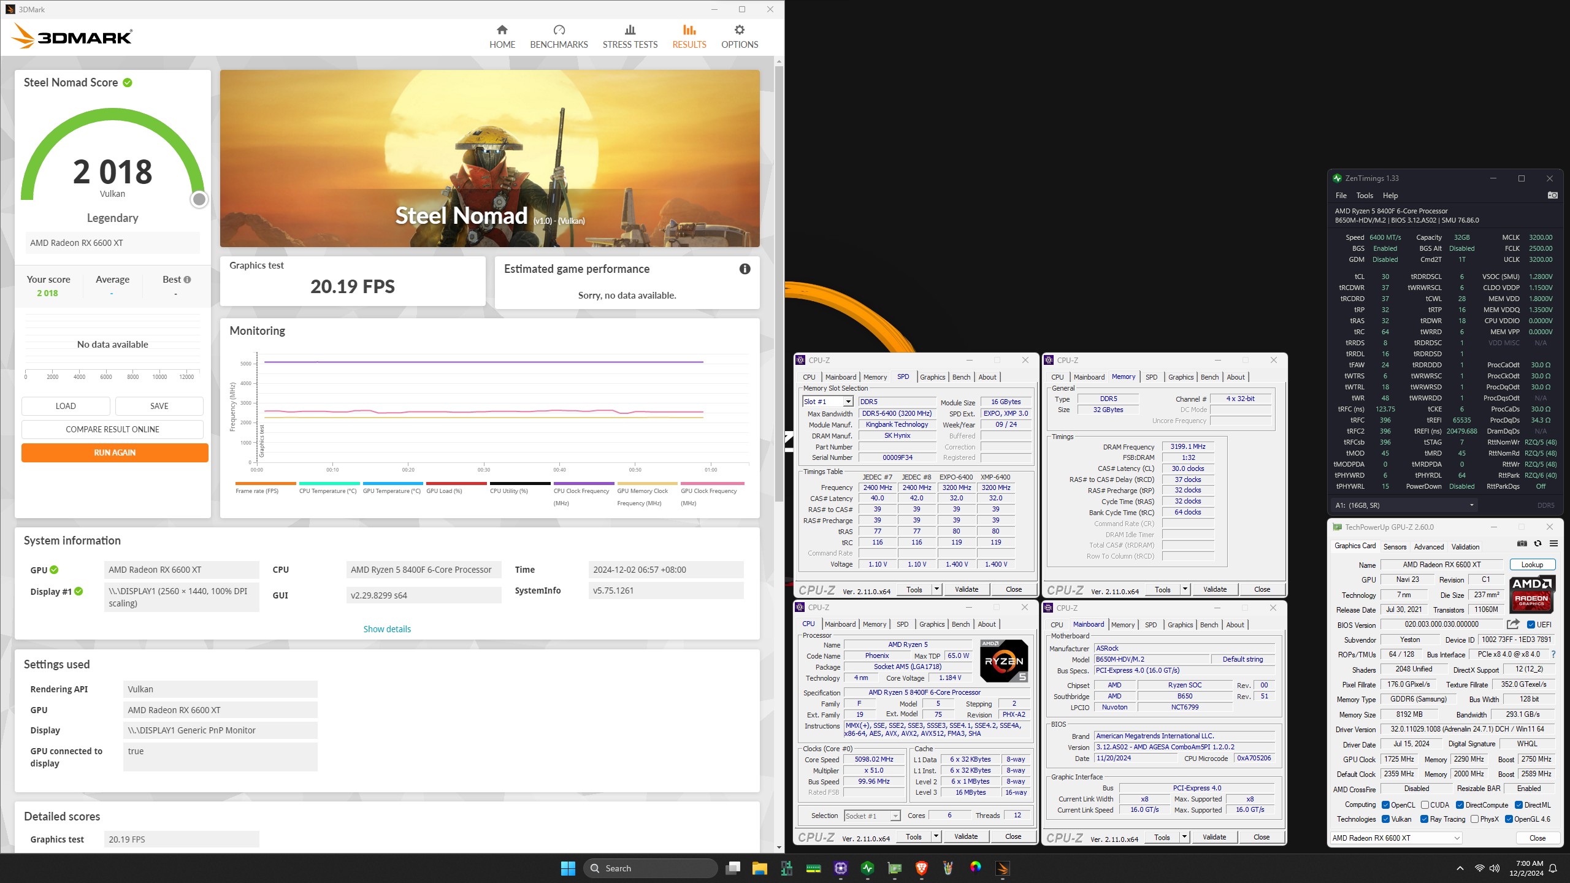Viewport: 1570px width, 883px height.
Task: Open the ZenTimings Tools menu
Action: point(1365,196)
